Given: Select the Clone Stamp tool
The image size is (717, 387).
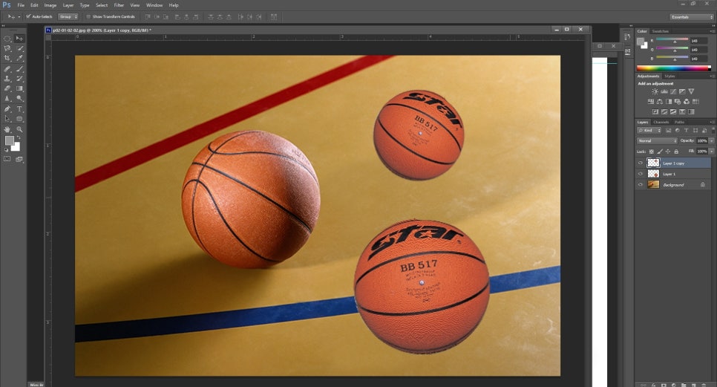Looking at the screenshot, I should pyautogui.click(x=7, y=79).
